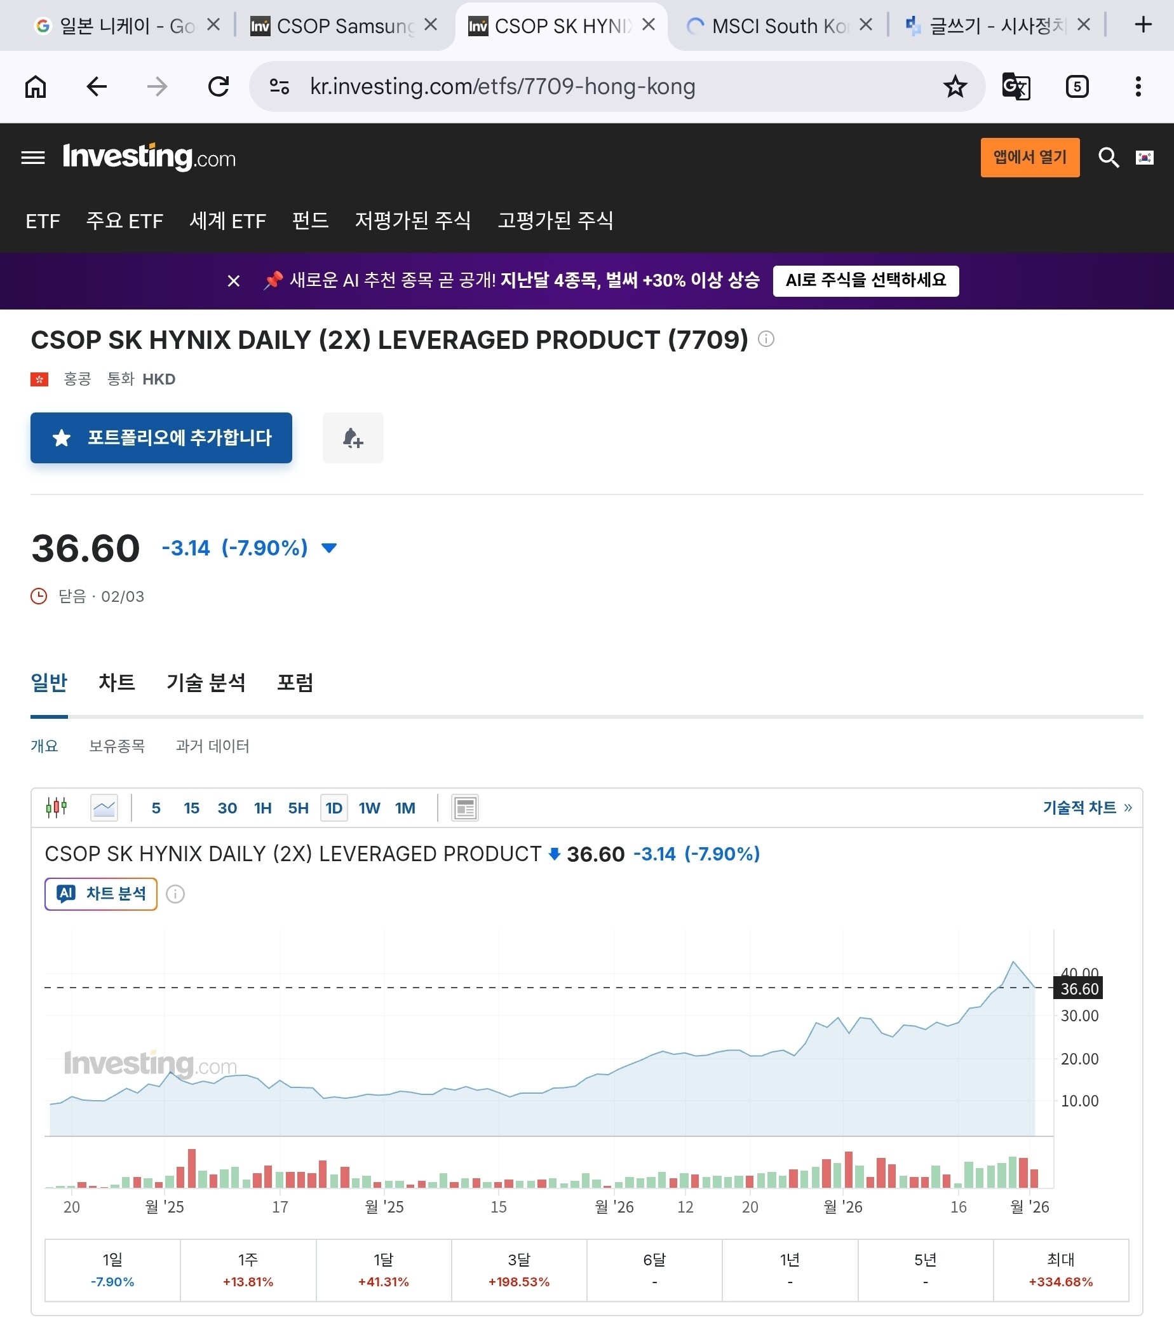Open the 포럼 section tab
Image resolution: width=1174 pixels, height=1320 pixels.
click(295, 683)
